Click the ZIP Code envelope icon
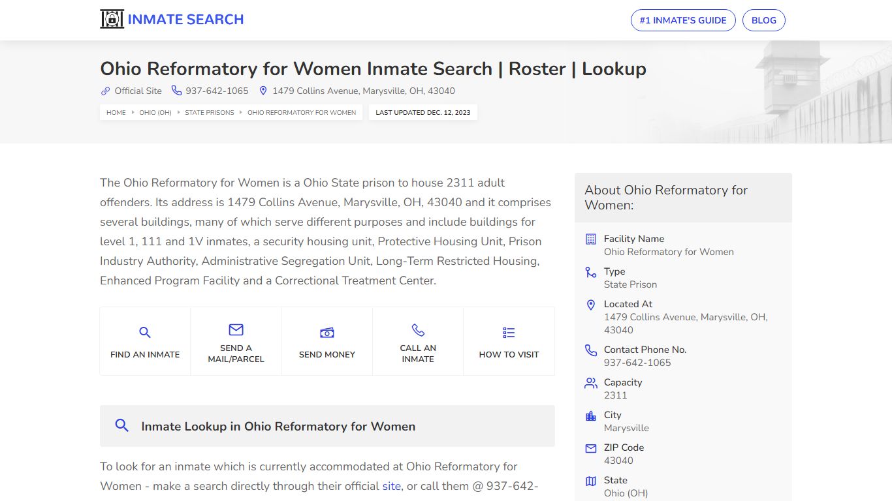 click(591, 448)
